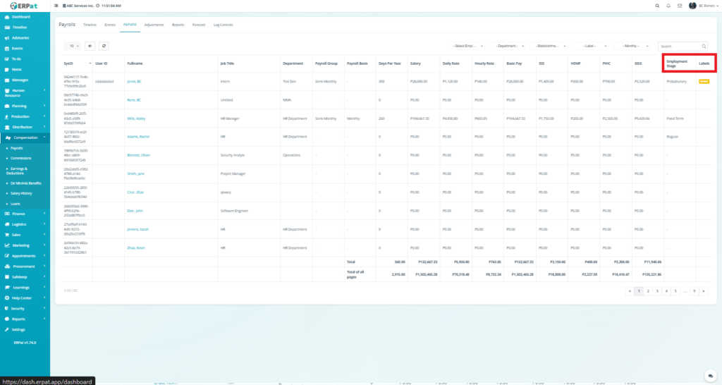The image size is (722, 385).
Task: Click the table Search input field
Action: (x=679, y=46)
